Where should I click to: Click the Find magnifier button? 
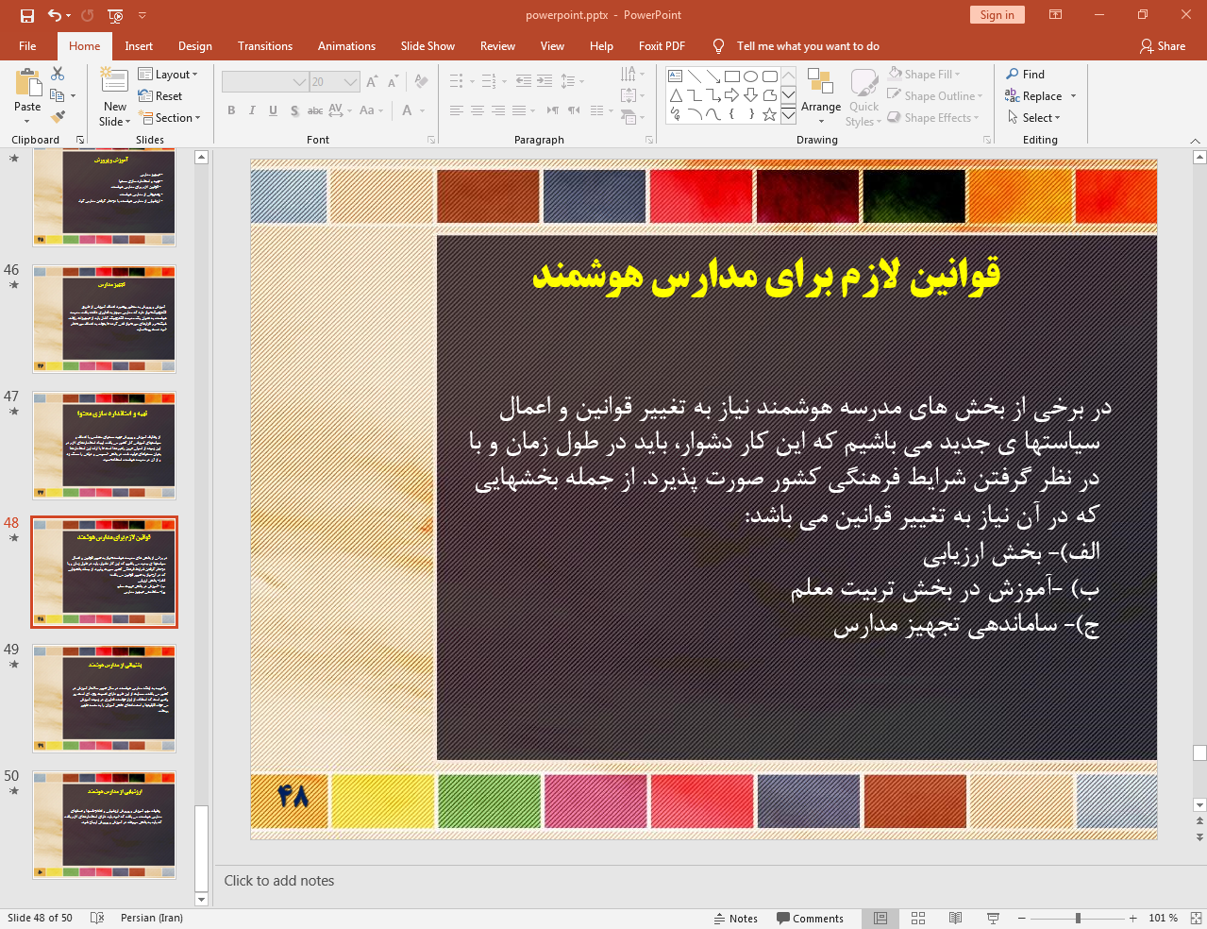pos(1025,75)
